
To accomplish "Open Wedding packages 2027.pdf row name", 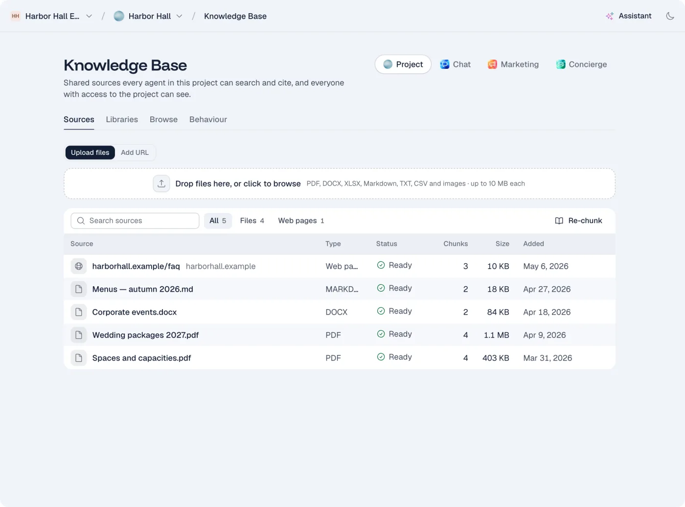I will (x=145, y=335).
